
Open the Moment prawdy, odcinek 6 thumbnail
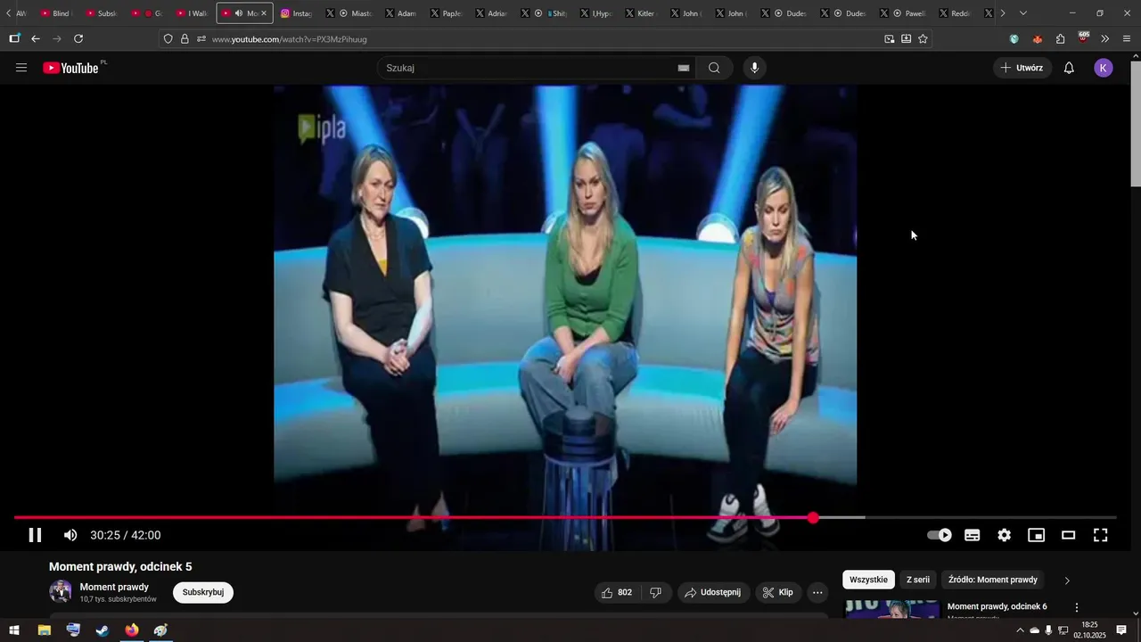click(891, 610)
